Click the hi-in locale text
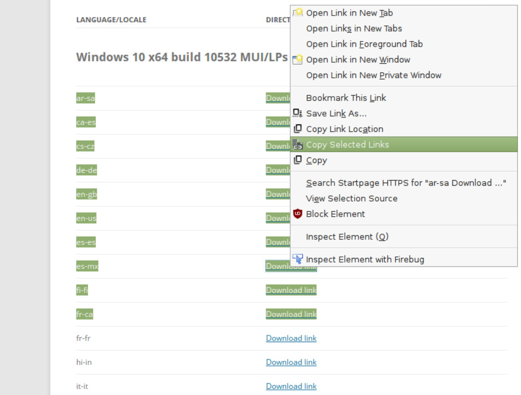Viewport: 521px width, 395px height. point(84,362)
